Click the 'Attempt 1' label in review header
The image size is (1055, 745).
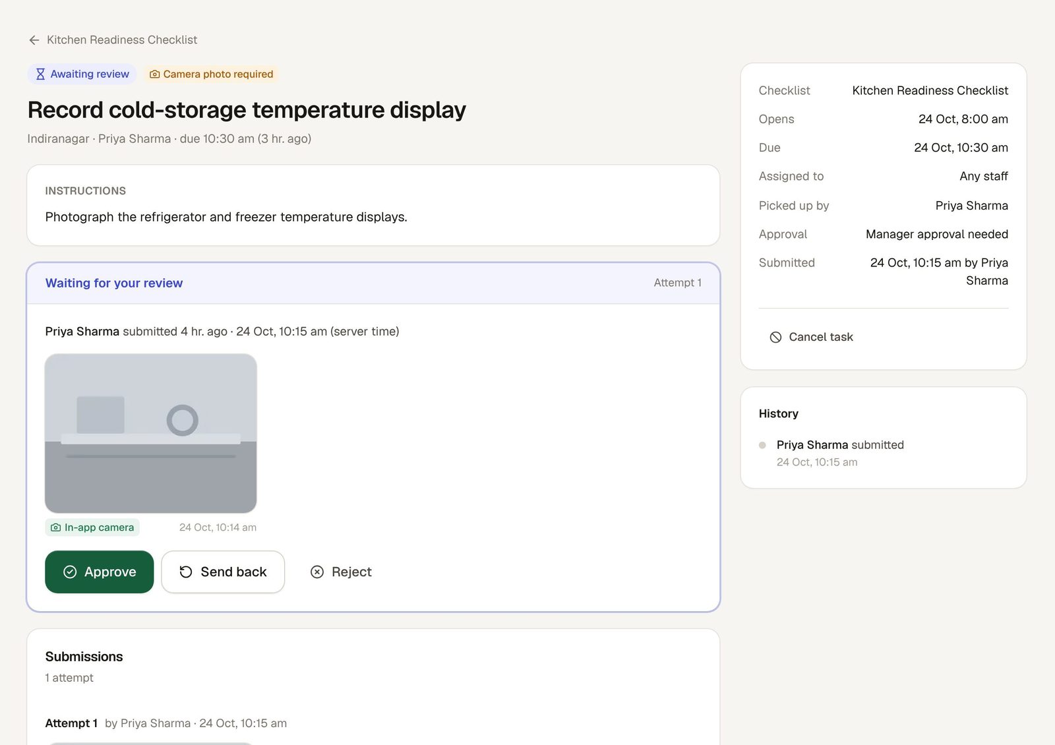[x=677, y=283]
